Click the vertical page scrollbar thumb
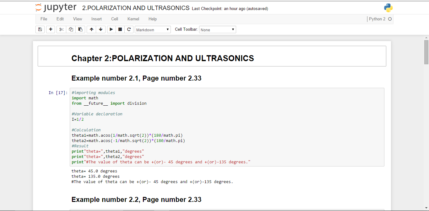The image size is (429, 211). [x=426, y=52]
